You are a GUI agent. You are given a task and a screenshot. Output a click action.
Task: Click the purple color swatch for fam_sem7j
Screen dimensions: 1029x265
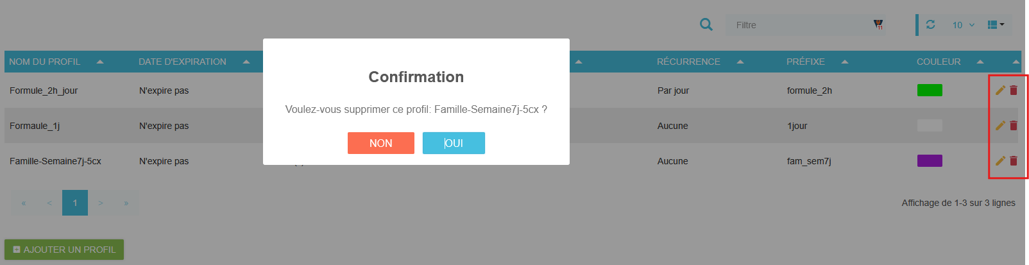tap(930, 161)
